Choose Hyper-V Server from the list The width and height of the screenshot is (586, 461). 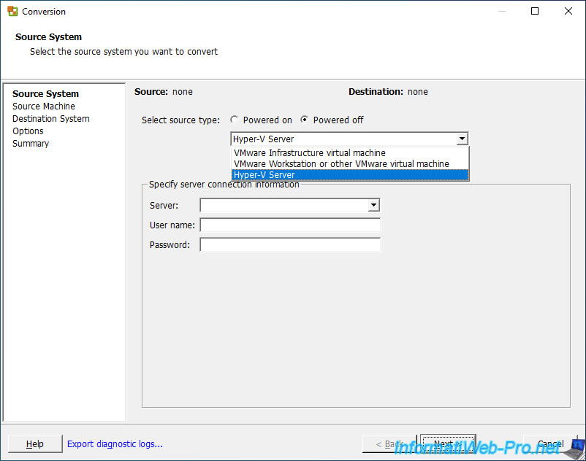[x=350, y=175]
